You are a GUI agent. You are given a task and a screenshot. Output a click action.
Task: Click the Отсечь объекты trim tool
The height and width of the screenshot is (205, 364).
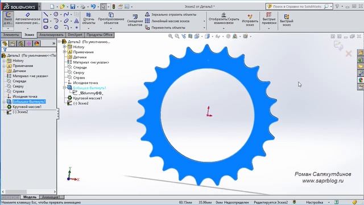[x=89, y=19]
